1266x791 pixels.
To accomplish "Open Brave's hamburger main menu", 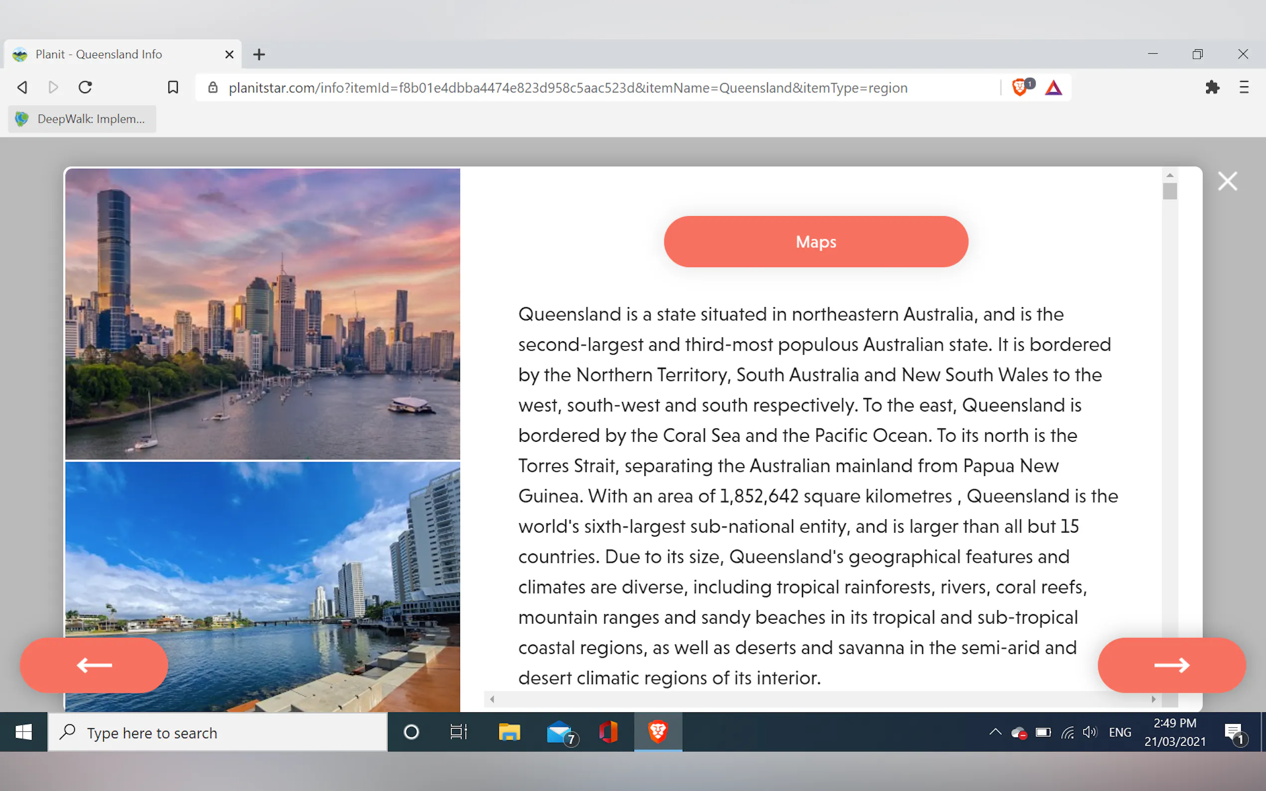I will [x=1244, y=87].
